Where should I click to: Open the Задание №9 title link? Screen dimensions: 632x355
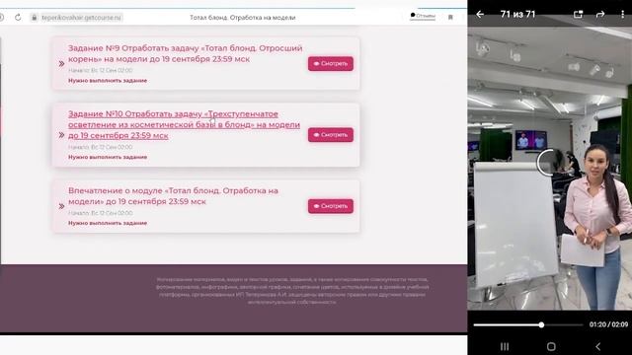pos(185,53)
